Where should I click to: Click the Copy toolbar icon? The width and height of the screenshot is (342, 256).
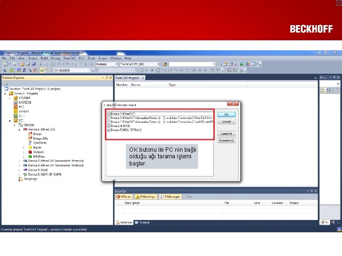(x=46, y=64)
